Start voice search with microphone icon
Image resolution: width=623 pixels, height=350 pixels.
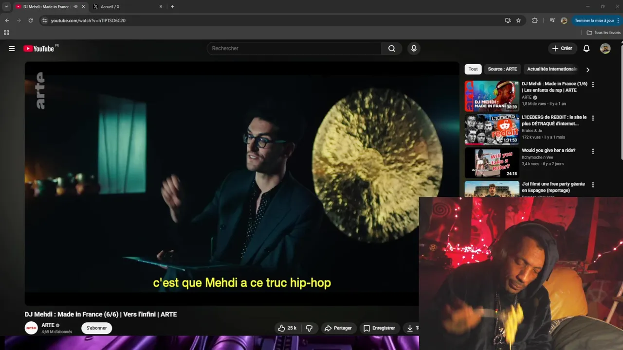pos(414,49)
